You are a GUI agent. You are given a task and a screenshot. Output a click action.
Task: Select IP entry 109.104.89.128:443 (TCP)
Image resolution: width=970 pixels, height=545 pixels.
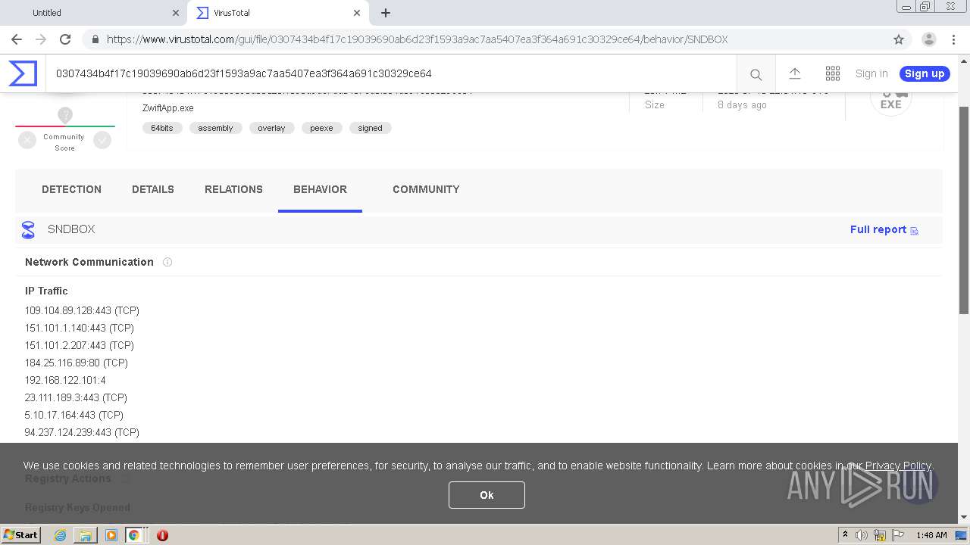coord(82,310)
